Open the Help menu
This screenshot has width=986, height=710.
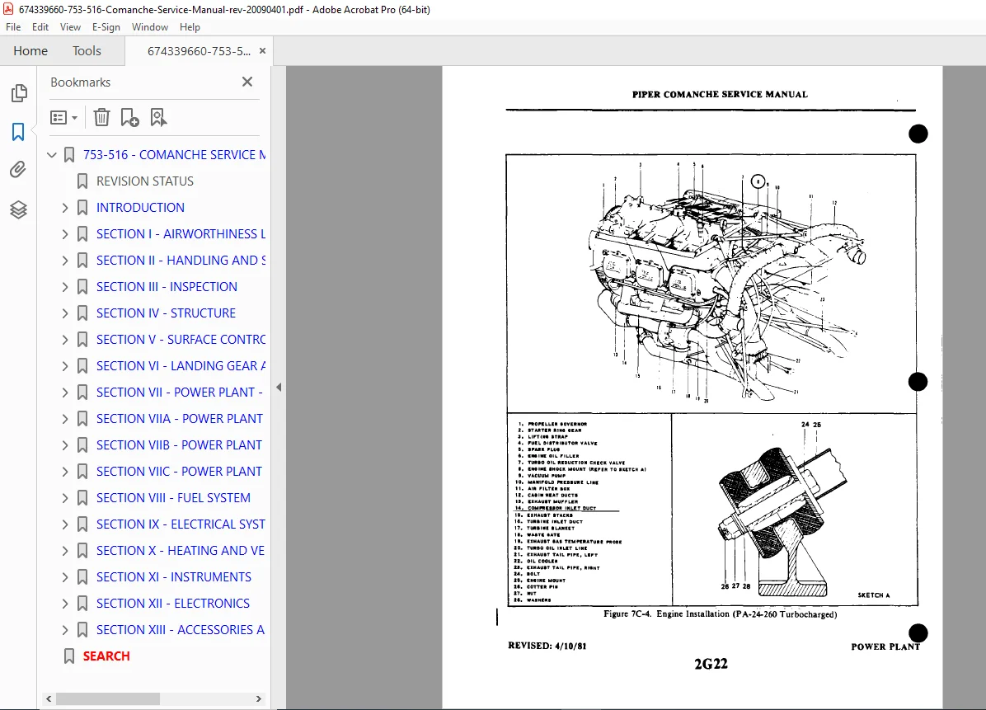tap(190, 27)
